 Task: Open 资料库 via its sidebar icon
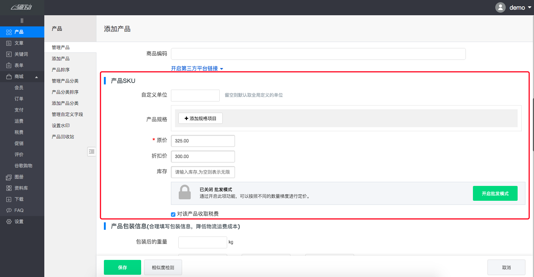(9, 188)
